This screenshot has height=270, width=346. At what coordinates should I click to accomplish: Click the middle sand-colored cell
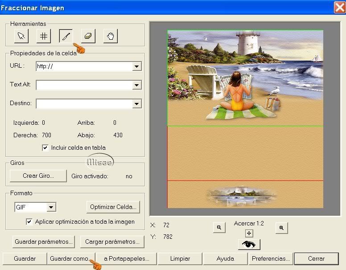[245, 153]
